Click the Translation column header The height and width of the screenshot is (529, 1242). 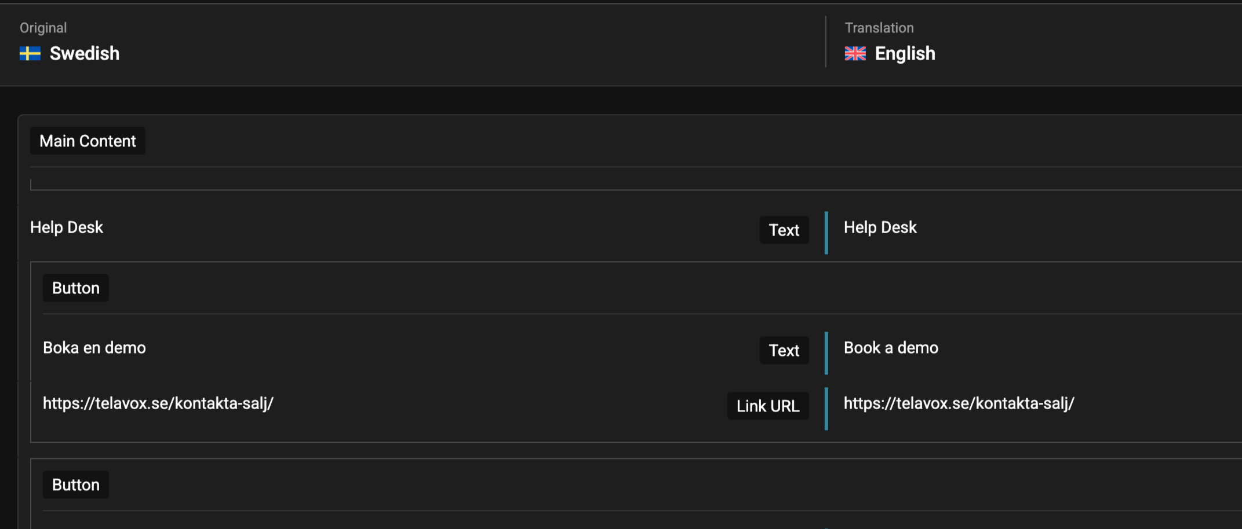click(x=879, y=28)
